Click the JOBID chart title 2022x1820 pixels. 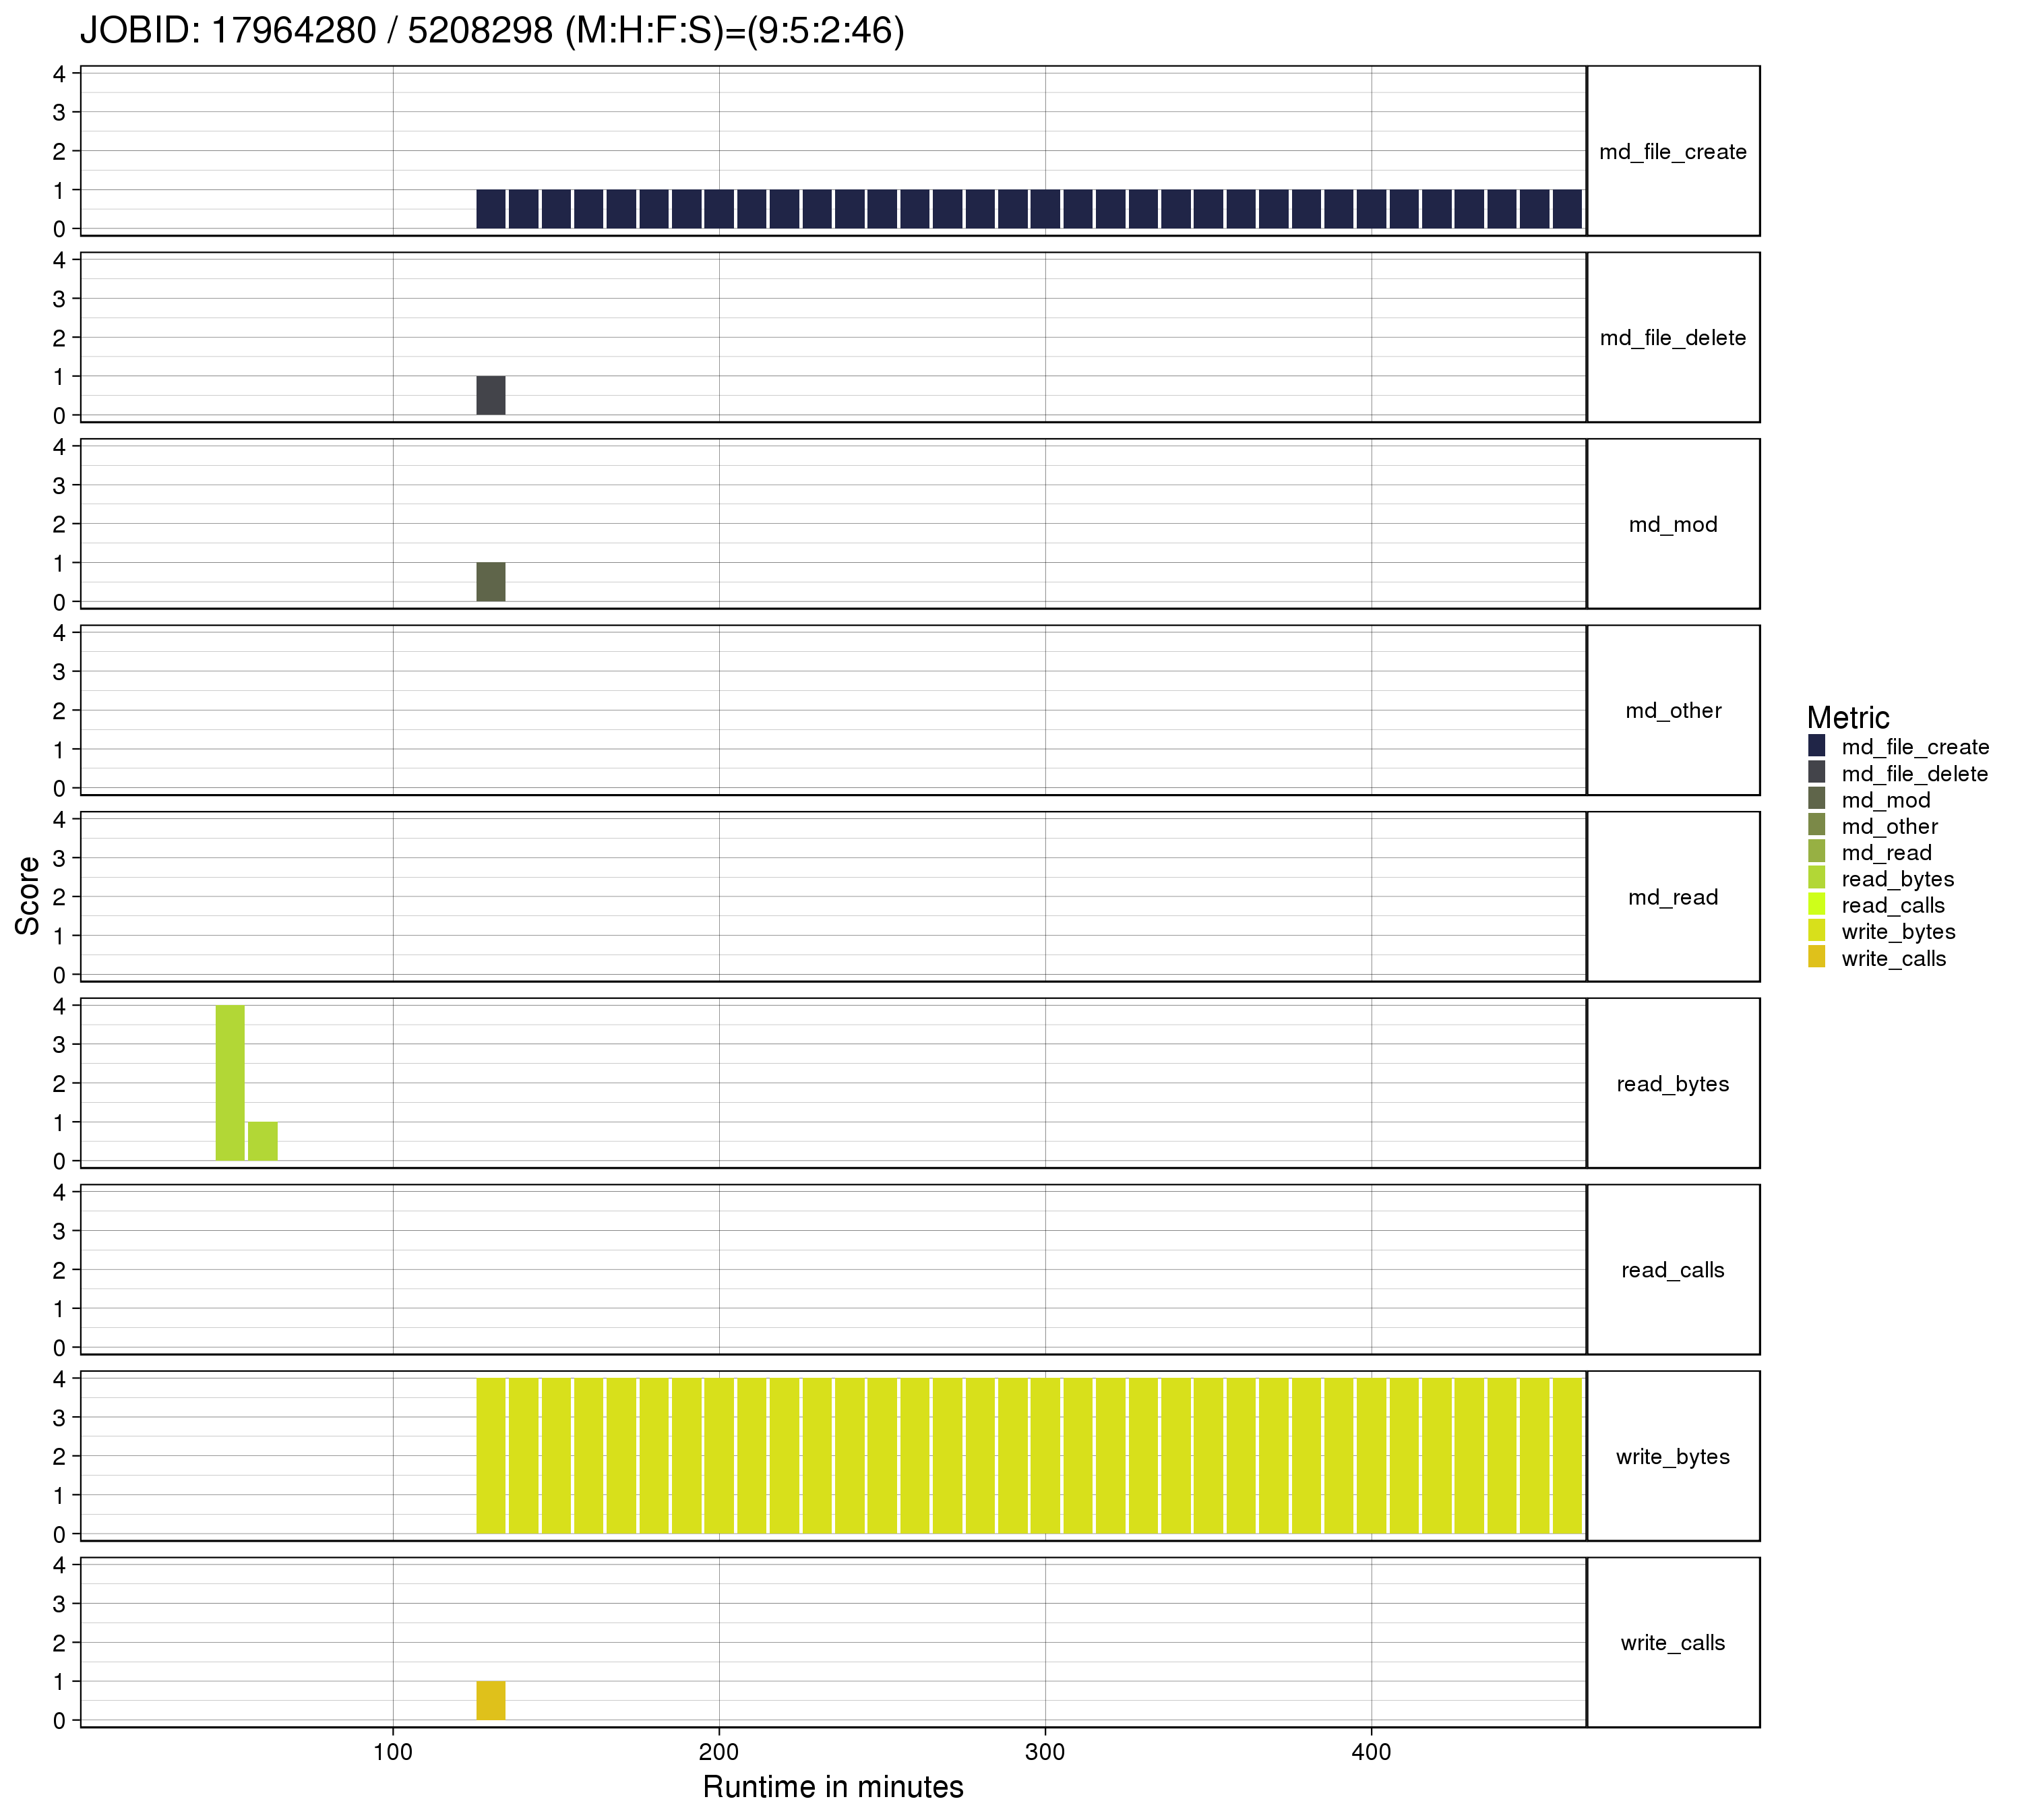(x=492, y=31)
